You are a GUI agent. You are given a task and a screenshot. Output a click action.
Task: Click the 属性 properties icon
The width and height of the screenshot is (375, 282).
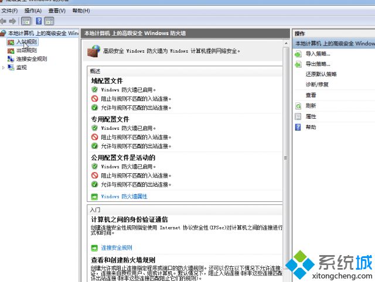(298, 116)
